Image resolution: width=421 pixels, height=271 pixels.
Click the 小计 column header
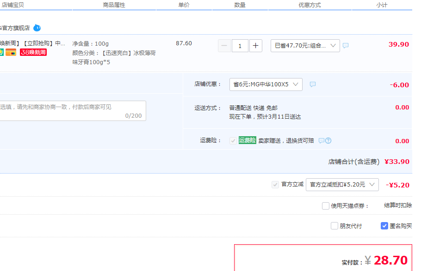pyautogui.click(x=382, y=5)
